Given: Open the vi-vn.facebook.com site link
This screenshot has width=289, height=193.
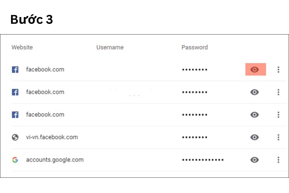Looking at the screenshot, I should (x=52, y=137).
